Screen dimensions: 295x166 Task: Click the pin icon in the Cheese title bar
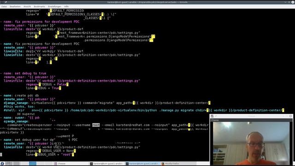(216, 116)
